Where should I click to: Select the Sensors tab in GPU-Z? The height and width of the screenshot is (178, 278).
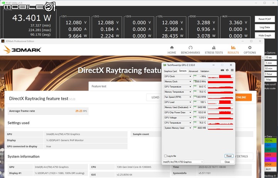click(183, 71)
